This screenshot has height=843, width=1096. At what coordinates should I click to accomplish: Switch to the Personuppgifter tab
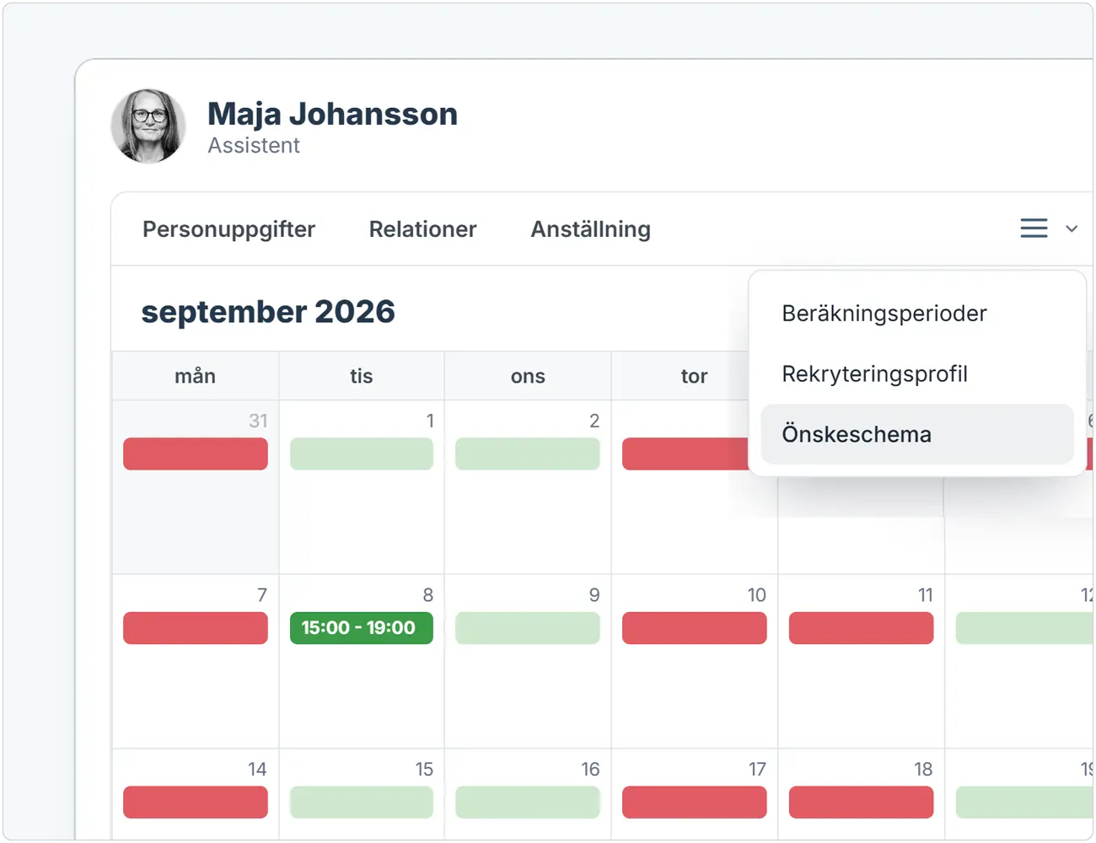(x=228, y=229)
